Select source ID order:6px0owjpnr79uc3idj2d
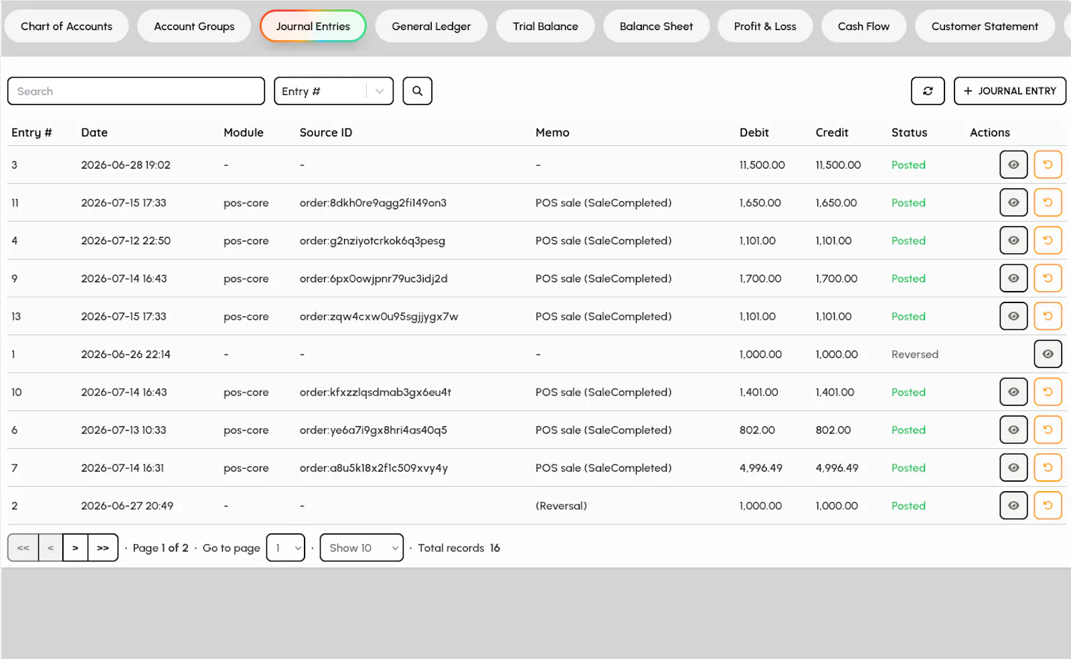This screenshot has height=659, width=1071. pos(374,278)
